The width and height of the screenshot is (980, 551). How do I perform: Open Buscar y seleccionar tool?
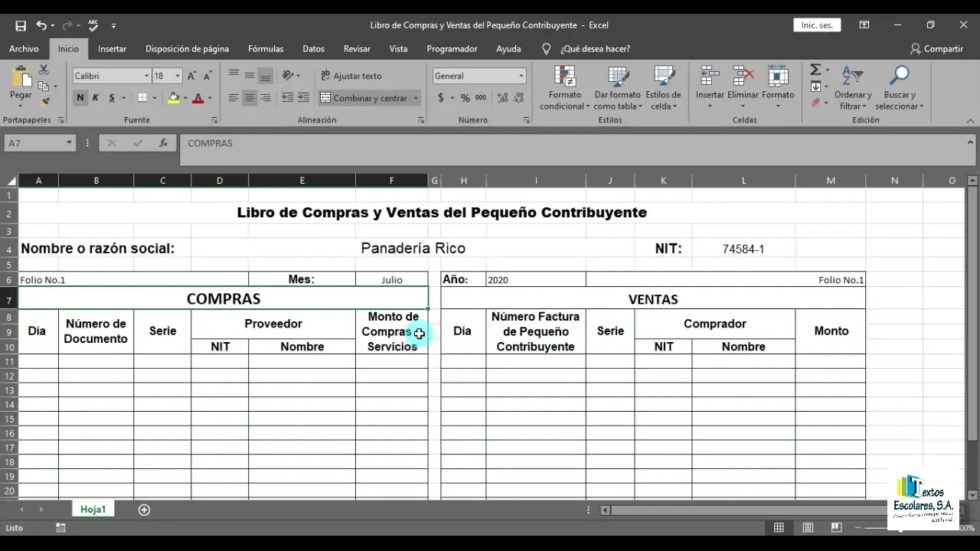click(899, 89)
